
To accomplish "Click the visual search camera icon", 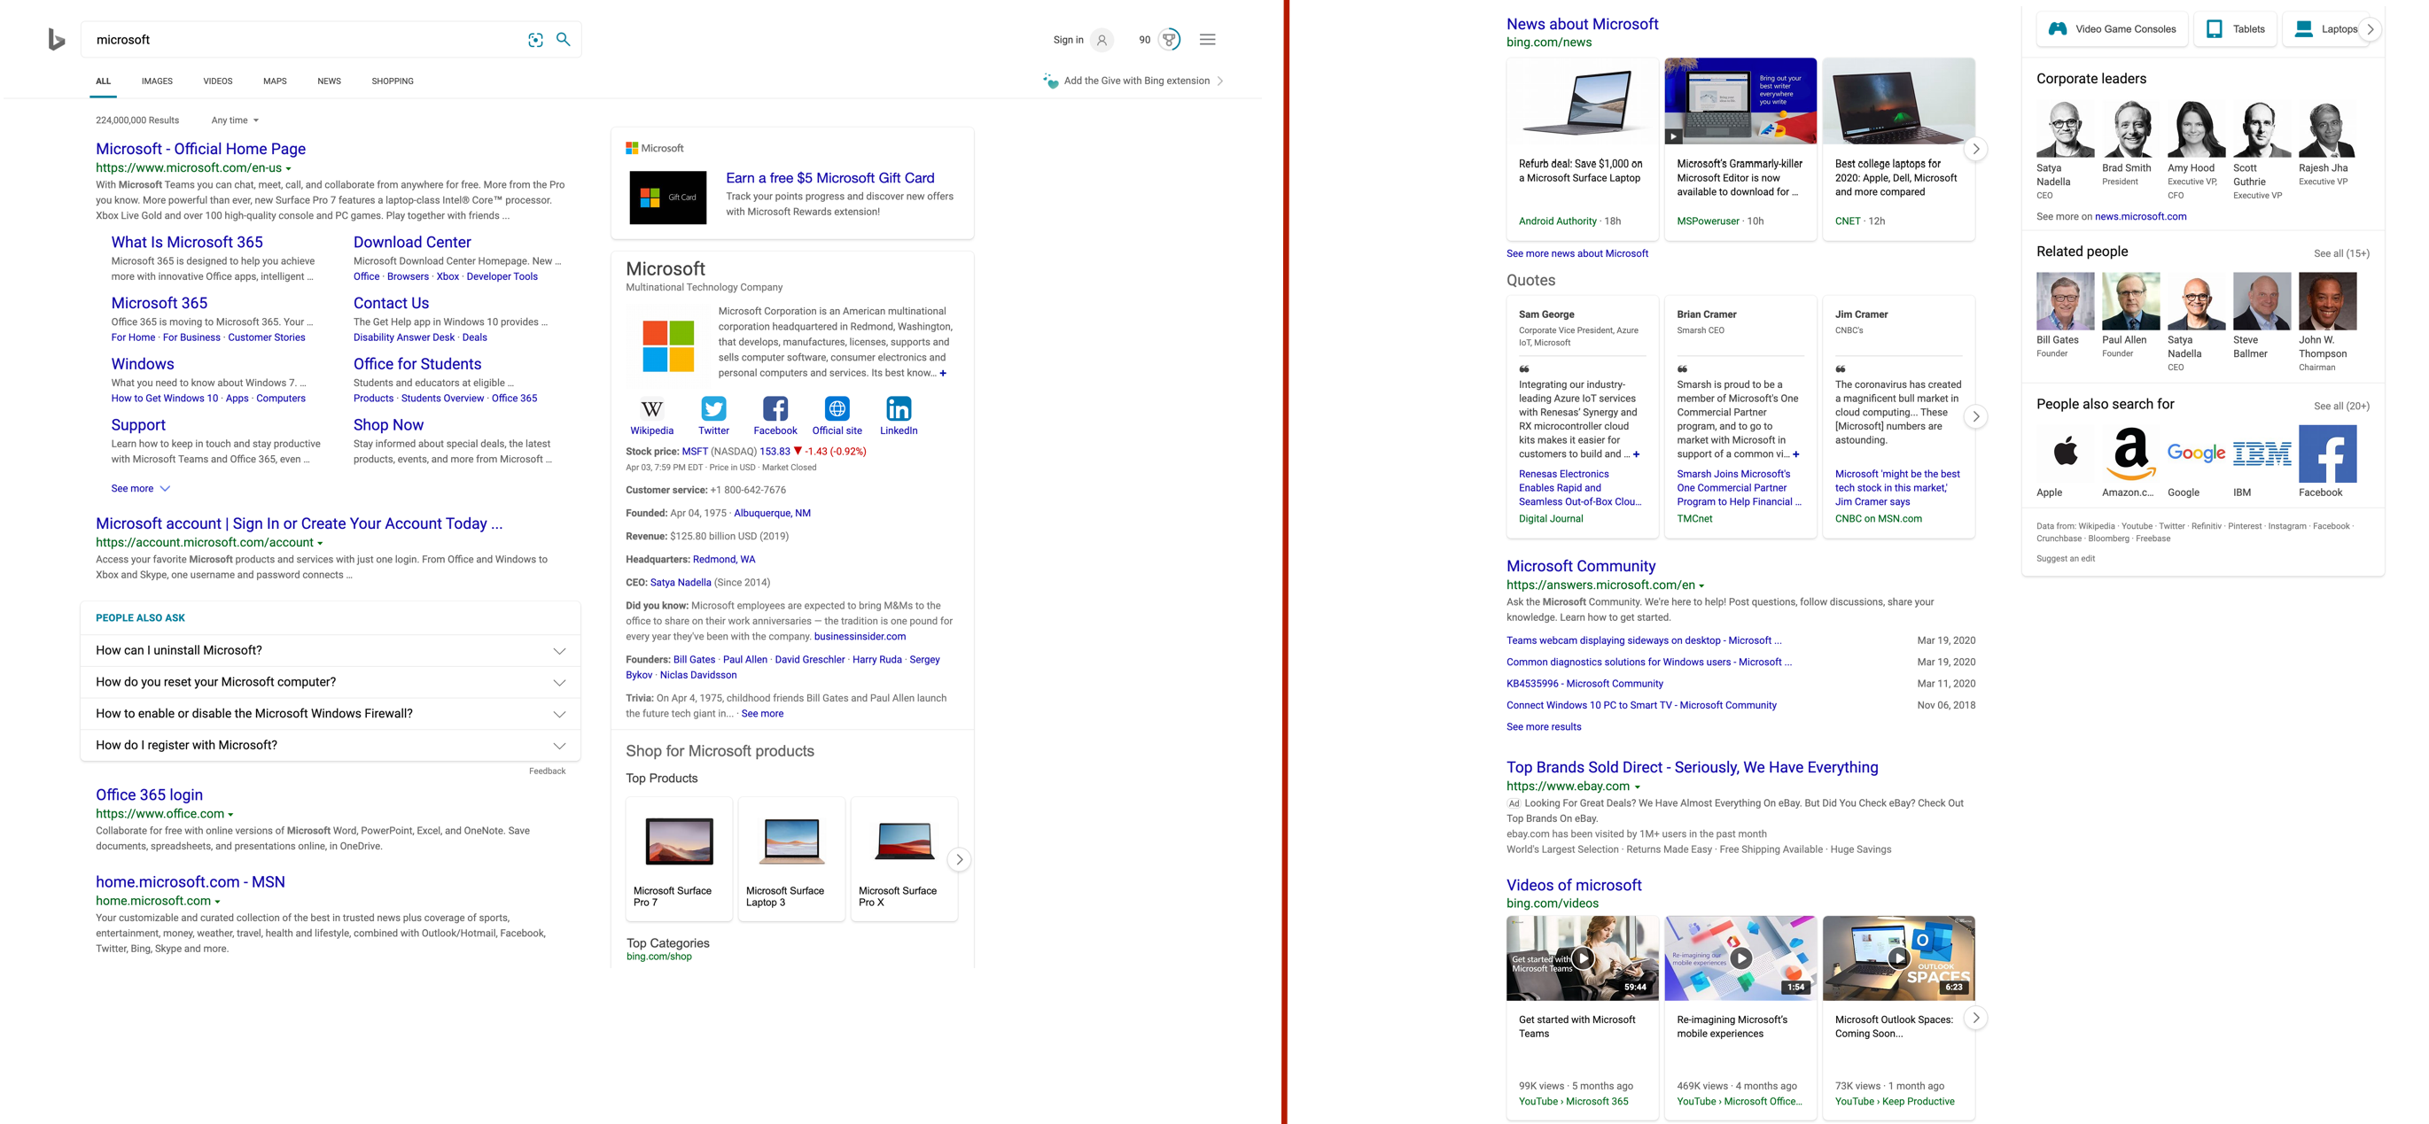I will [x=534, y=40].
